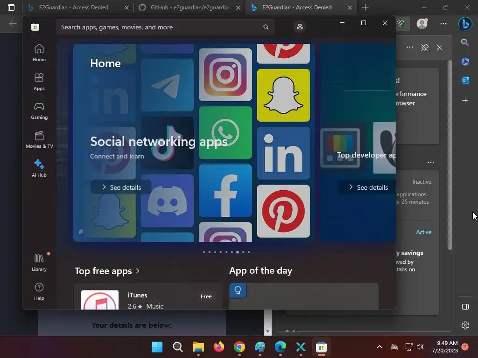The height and width of the screenshot is (358, 478).
Task: Open Edge sidebar settings gear
Action: pyautogui.click(x=465, y=325)
